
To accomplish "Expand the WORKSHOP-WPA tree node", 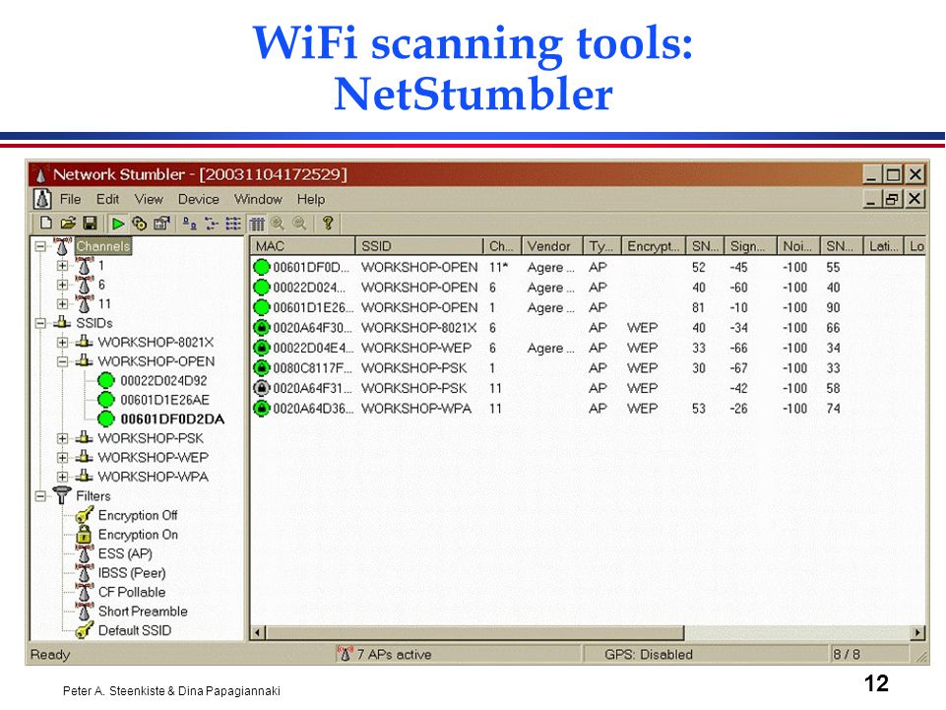I will (62, 477).
